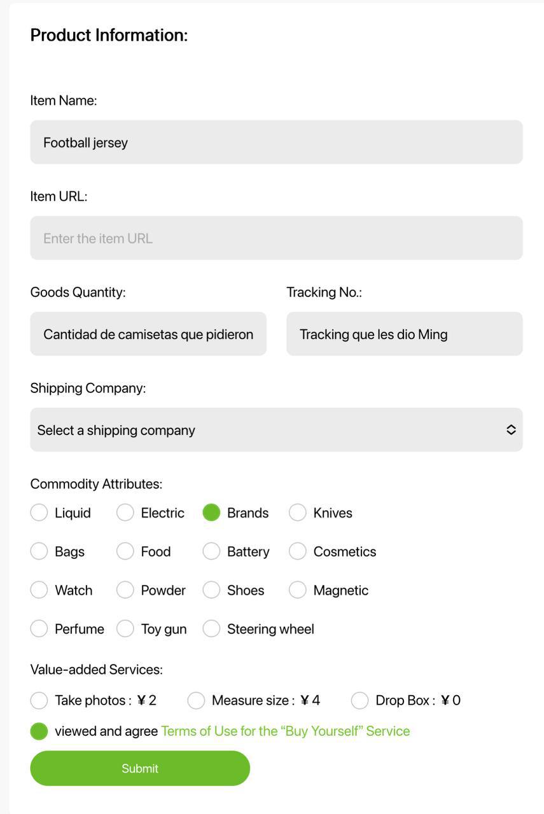544x814 pixels.
Task: Select the Bags attribute radio button
Action: (39, 551)
